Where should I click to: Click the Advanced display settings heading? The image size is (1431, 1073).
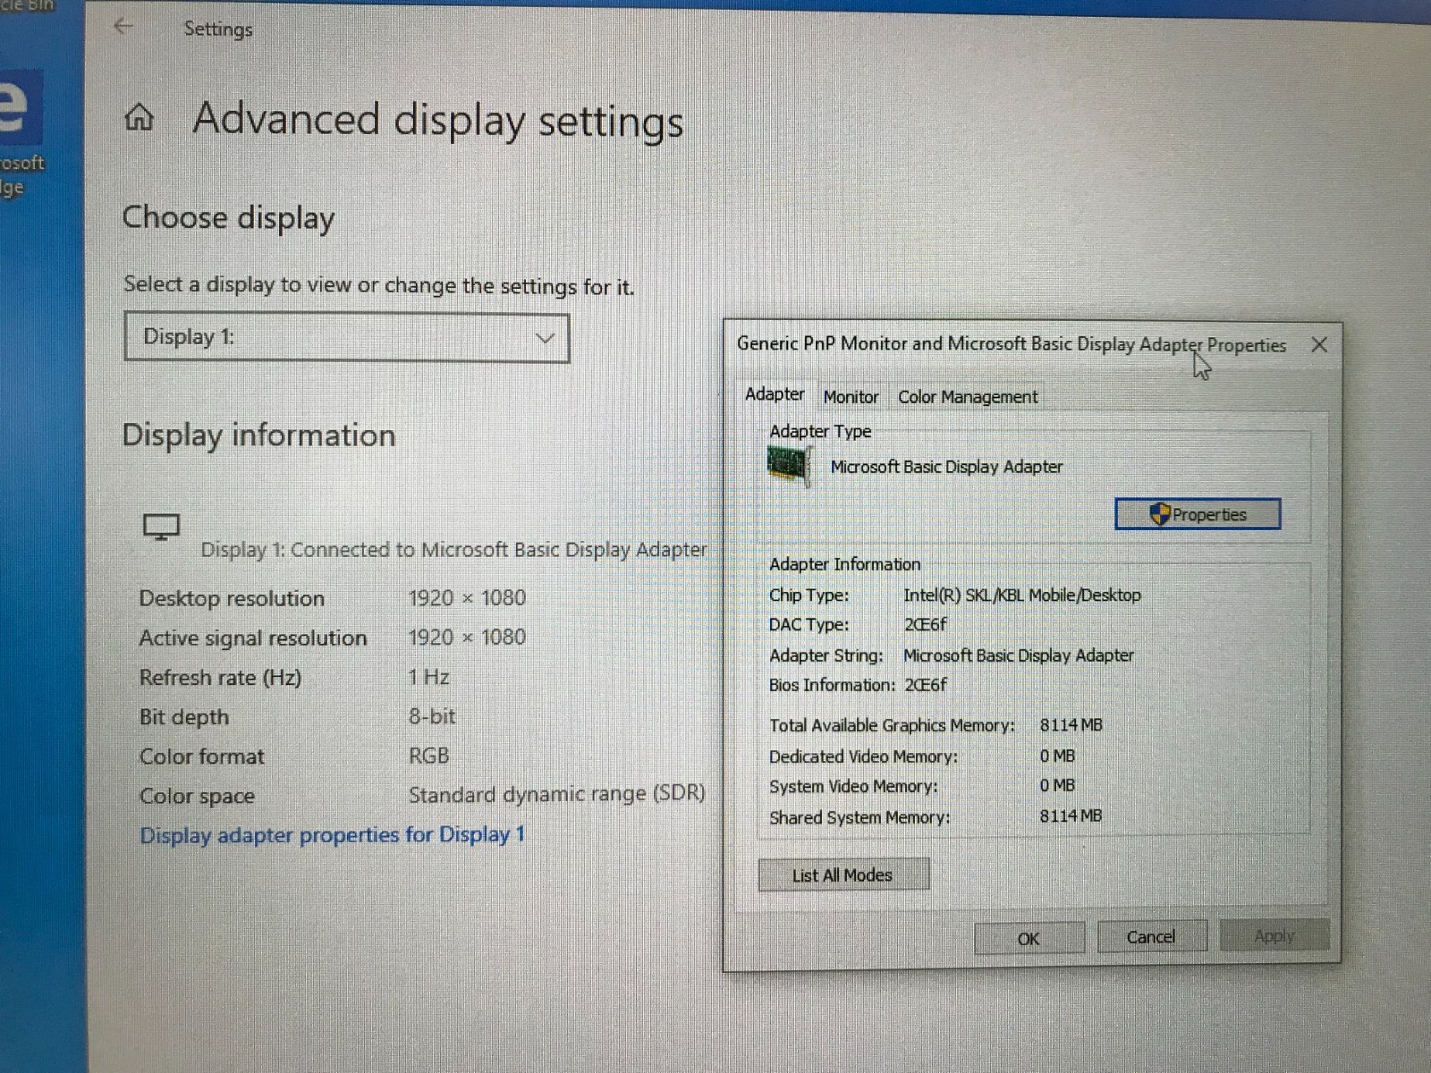point(438,120)
